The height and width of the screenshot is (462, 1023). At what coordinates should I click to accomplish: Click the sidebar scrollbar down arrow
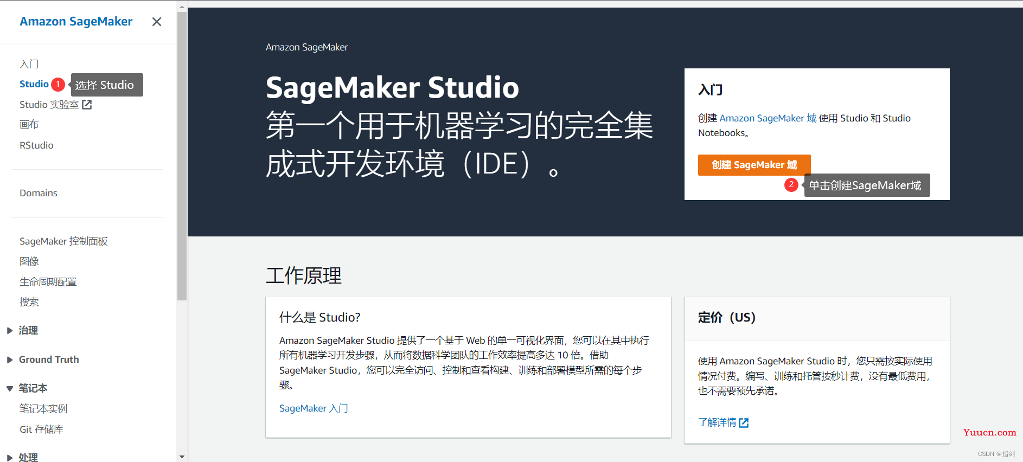click(182, 457)
